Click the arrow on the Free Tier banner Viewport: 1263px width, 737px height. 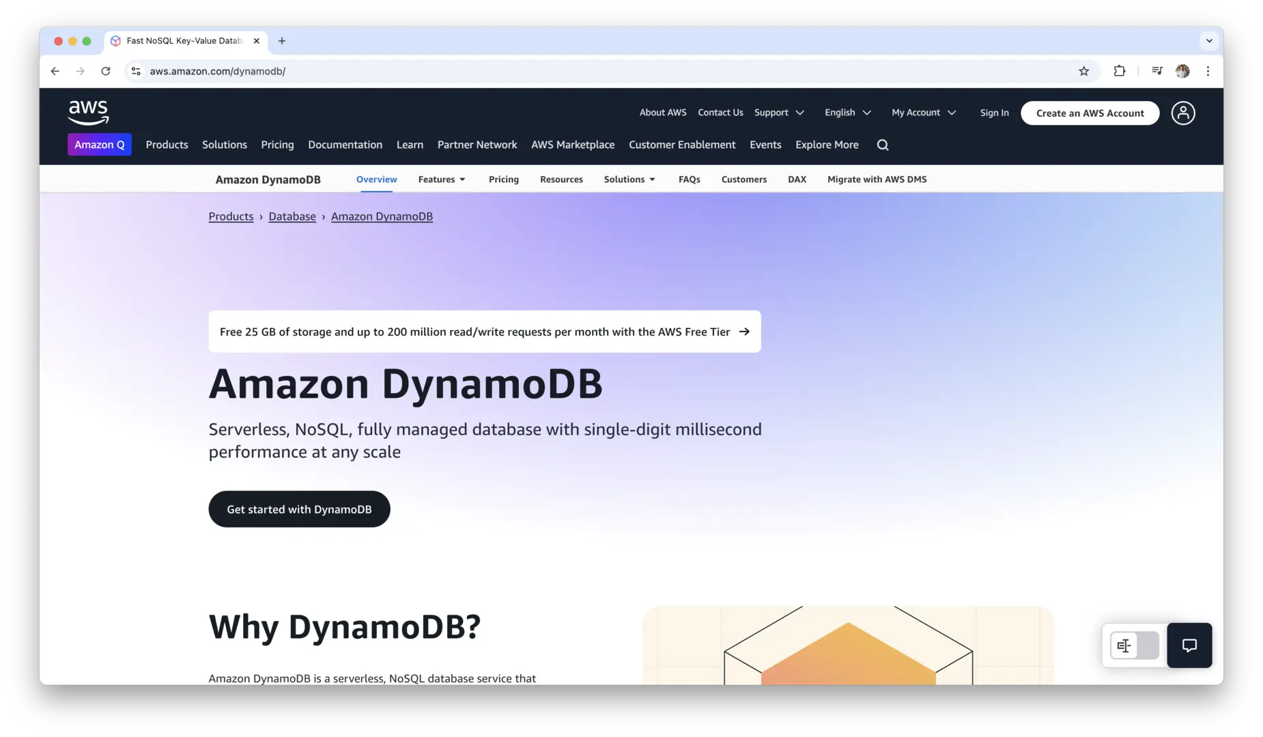click(x=744, y=332)
